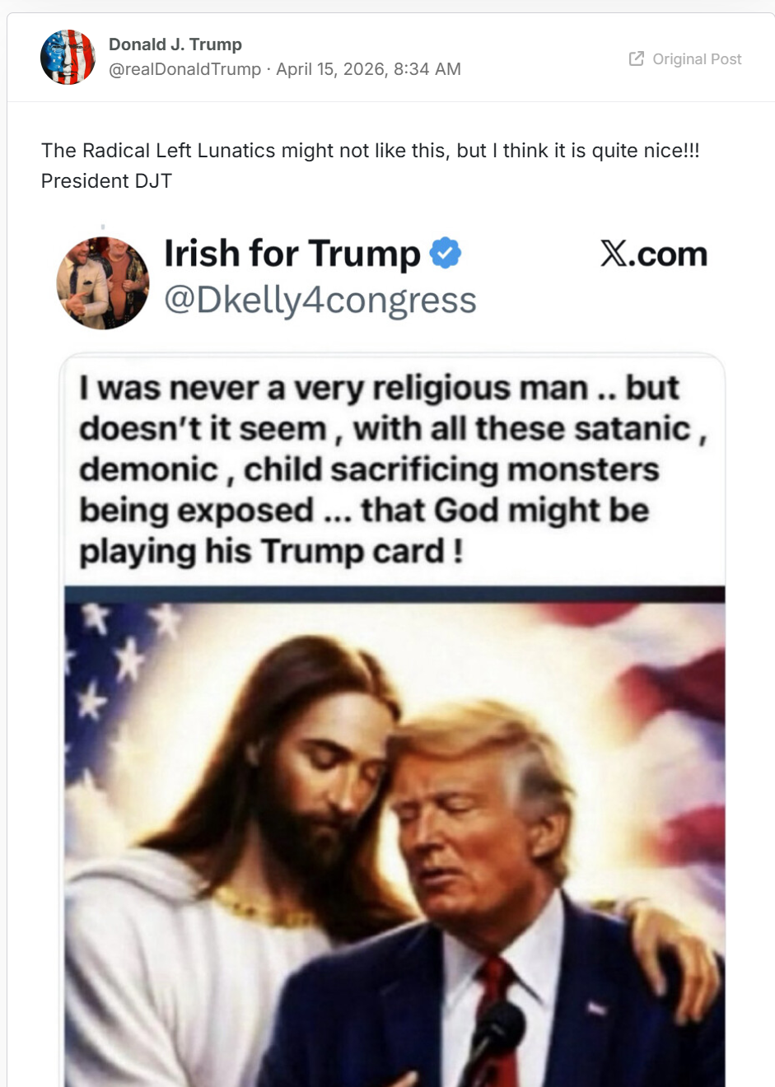Open the post author's profile avatar
The width and height of the screenshot is (775, 1087).
click(68, 58)
